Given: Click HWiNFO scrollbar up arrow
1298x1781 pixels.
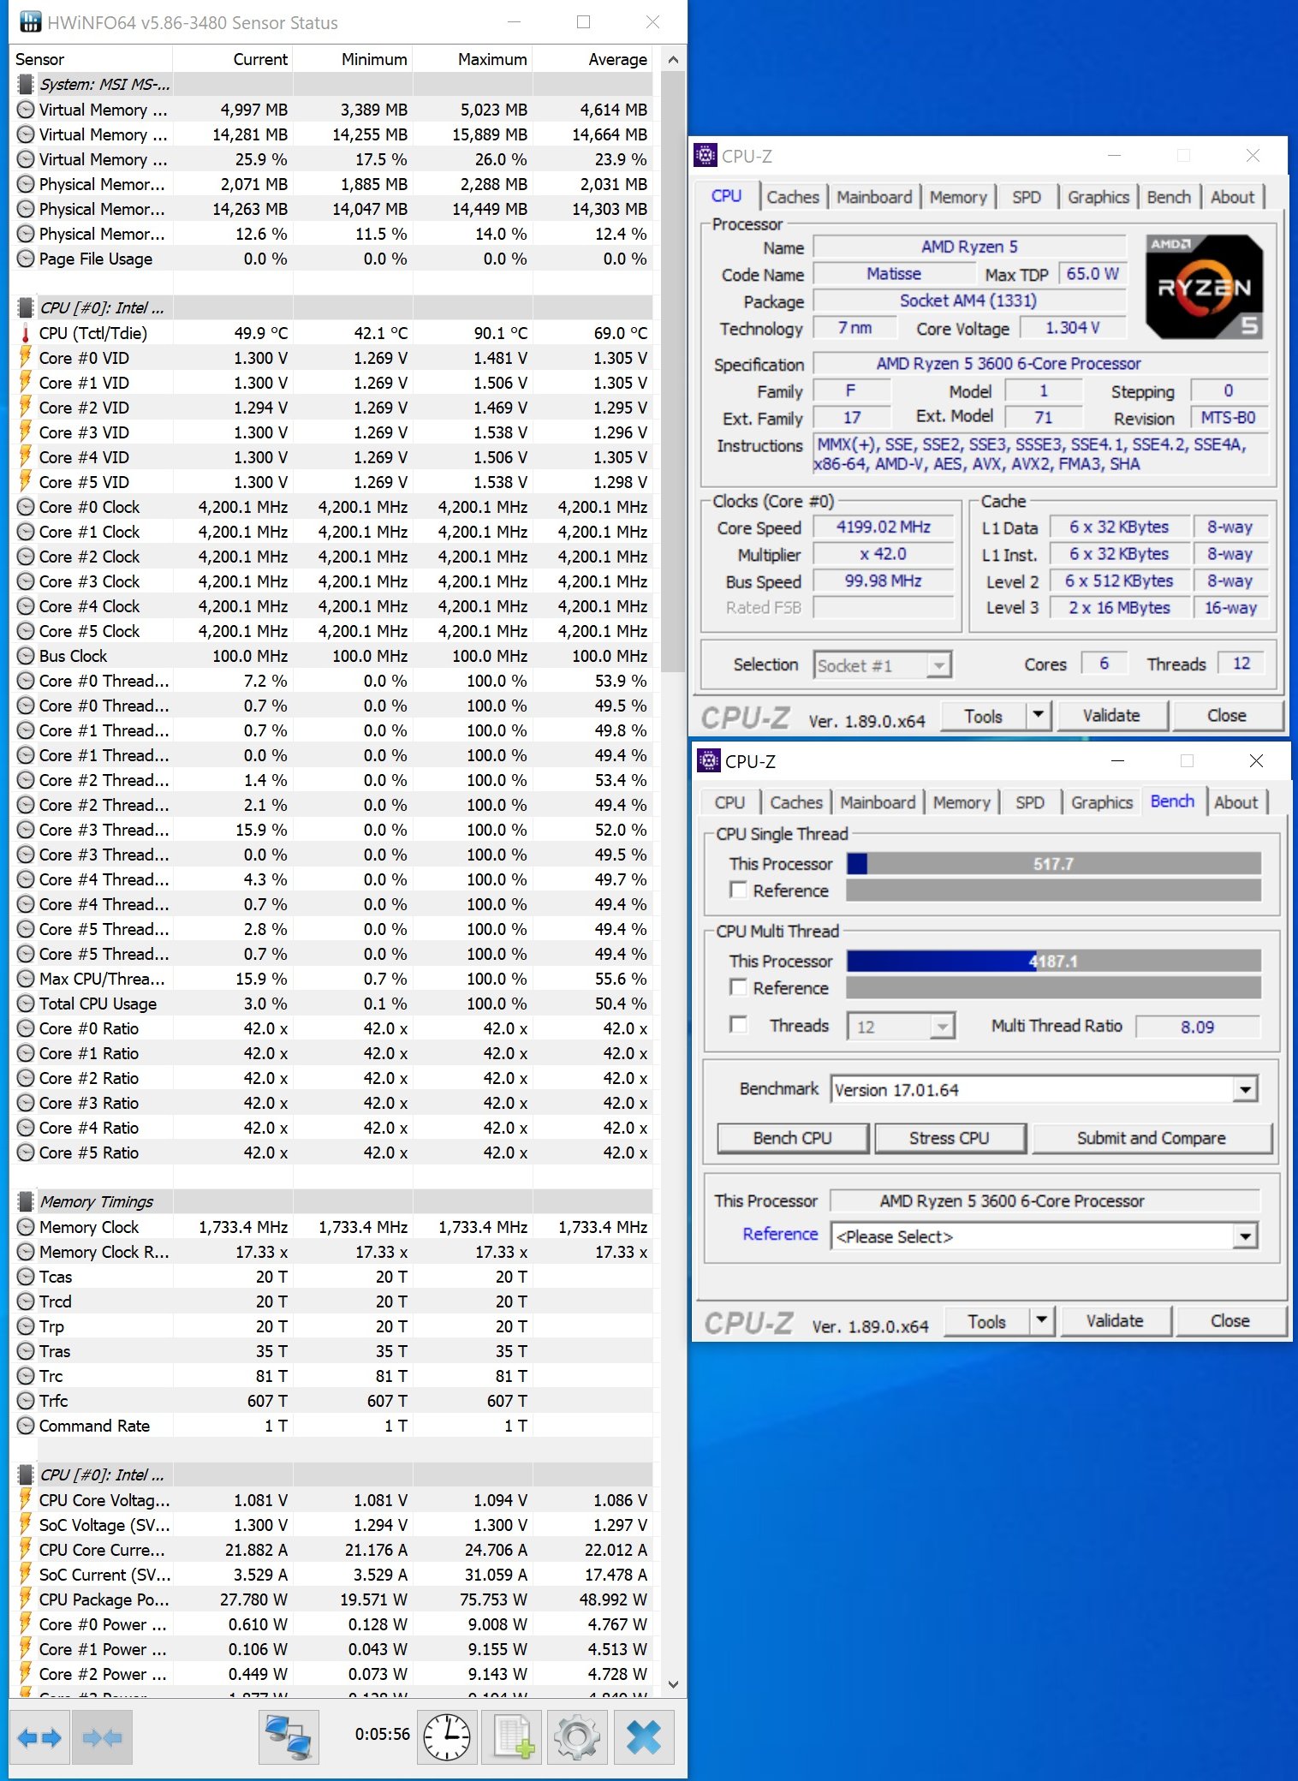Looking at the screenshot, I should click(673, 60).
